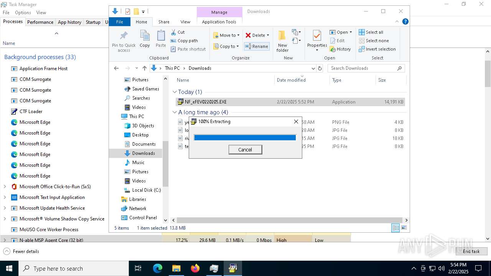Collapse the A long time ago group
Screen dimensions: 491x276
[175, 112]
